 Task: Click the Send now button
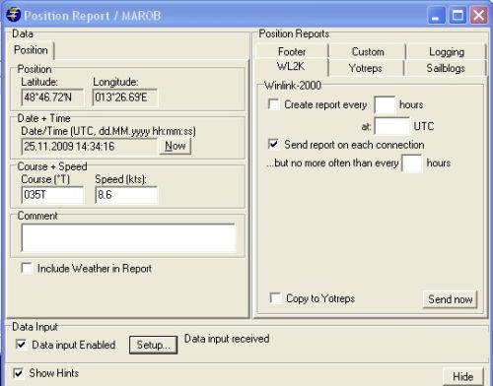[x=450, y=299]
